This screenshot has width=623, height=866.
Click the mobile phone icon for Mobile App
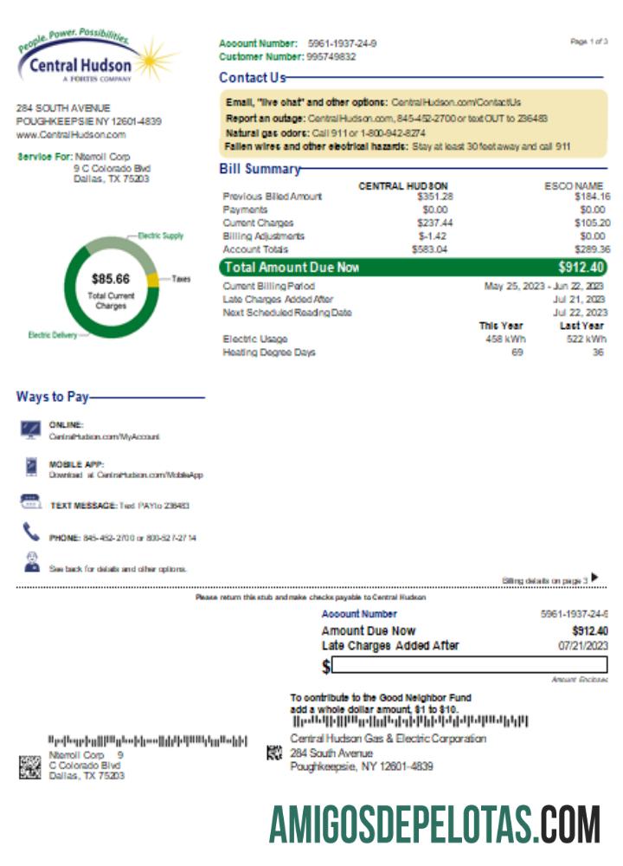[x=31, y=468]
